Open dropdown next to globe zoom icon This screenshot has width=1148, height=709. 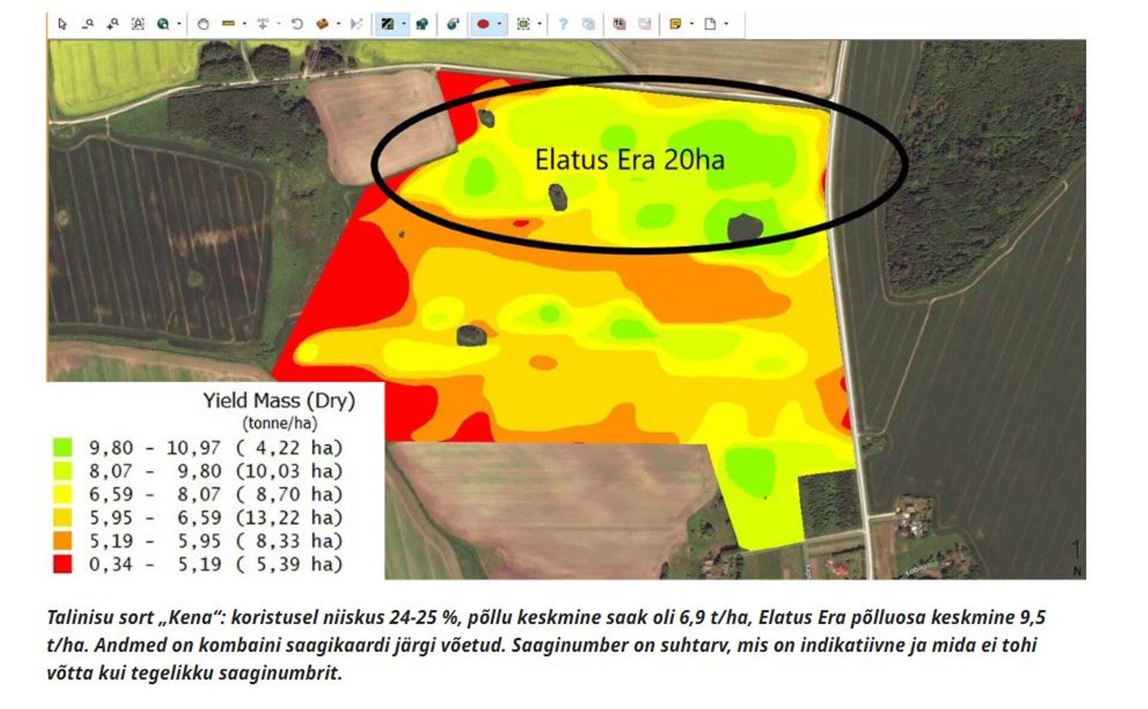pos(179,25)
